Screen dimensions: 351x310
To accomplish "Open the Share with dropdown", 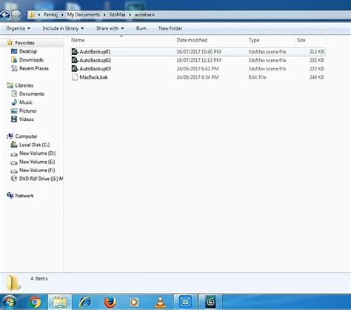I will 110,28.
